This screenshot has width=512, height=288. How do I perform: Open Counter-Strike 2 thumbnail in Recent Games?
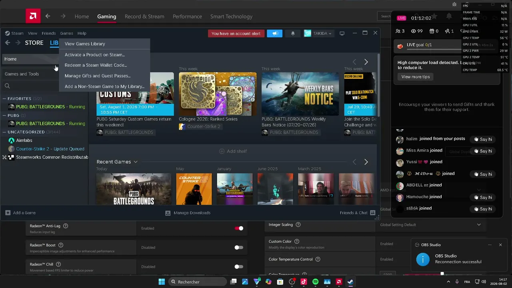pyautogui.click(x=194, y=189)
